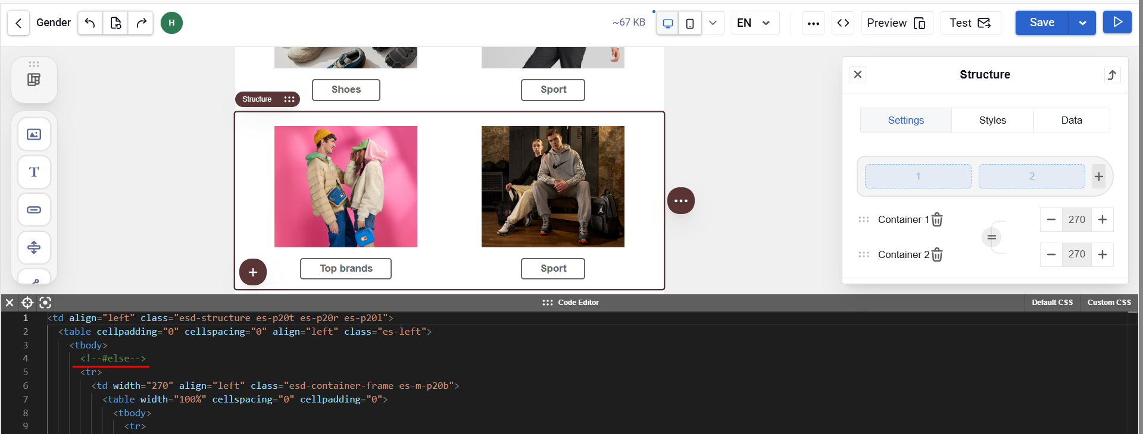Go to parent element arrow icon

(1112, 74)
